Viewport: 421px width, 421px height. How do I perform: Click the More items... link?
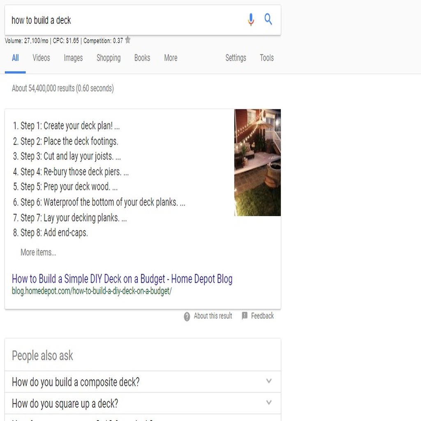38,252
